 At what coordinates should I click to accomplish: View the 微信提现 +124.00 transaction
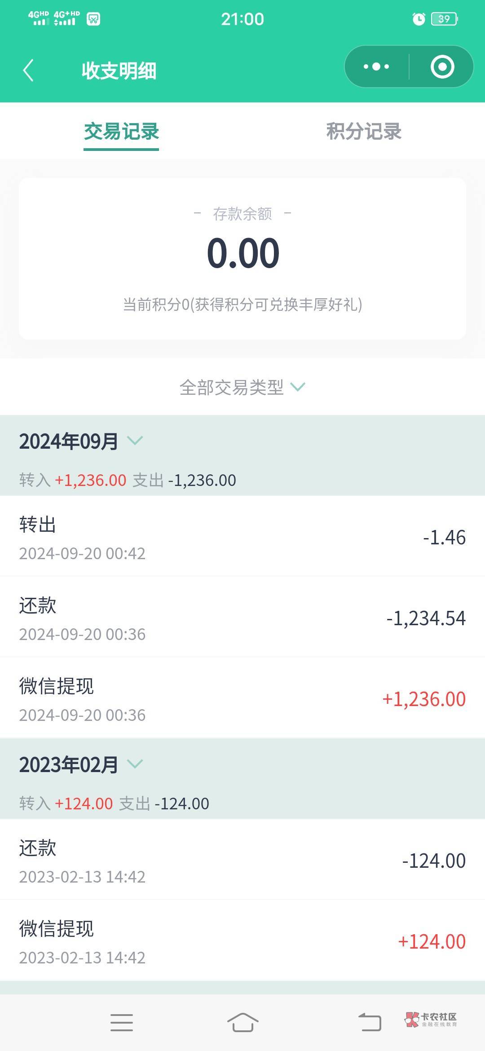(x=242, y=941)
